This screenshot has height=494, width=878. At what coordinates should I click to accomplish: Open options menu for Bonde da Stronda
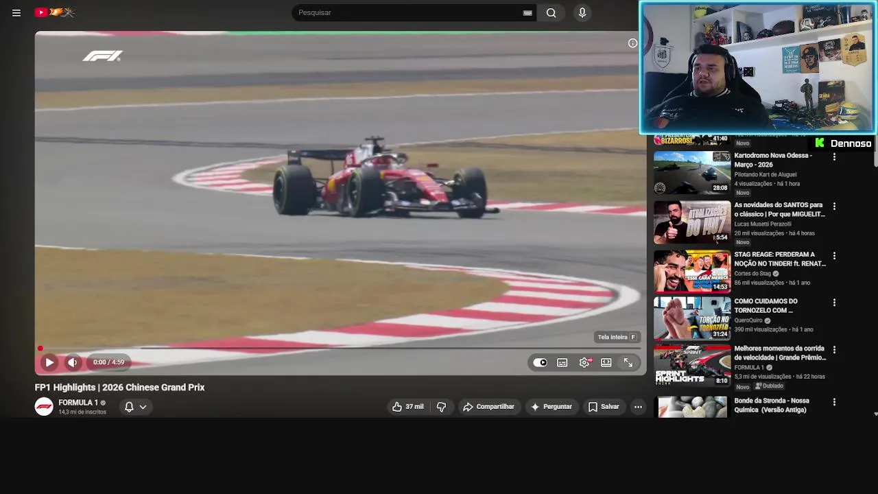coord(834,402)
